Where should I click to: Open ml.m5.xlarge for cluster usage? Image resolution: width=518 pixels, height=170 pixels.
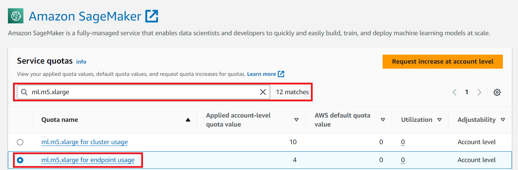click(84, 142)
